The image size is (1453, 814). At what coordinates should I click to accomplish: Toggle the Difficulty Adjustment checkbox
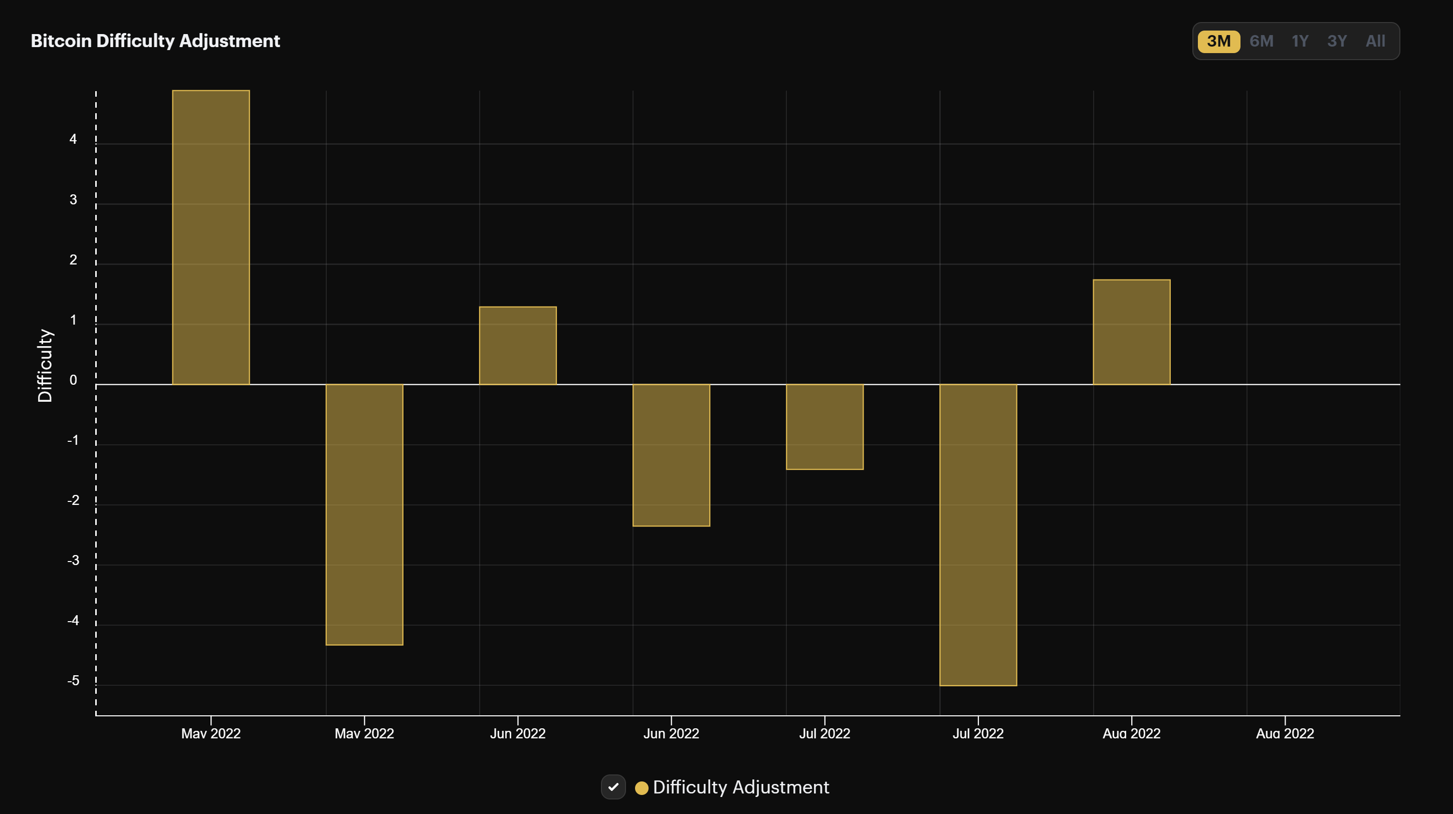point(613,787)
